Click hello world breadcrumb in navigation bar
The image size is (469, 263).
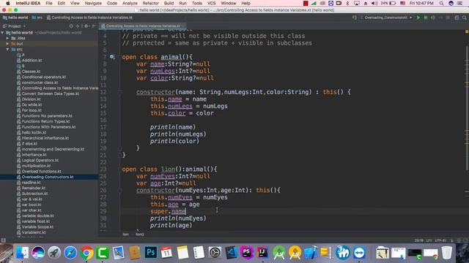point(15,18)
